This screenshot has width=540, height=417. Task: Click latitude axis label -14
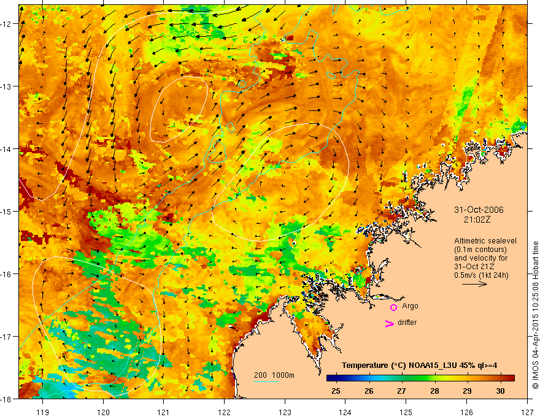point(6,148)
